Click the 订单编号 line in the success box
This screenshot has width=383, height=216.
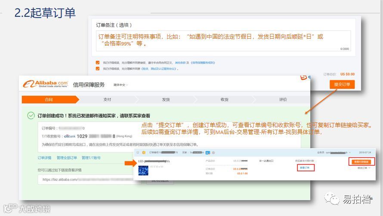63,128
